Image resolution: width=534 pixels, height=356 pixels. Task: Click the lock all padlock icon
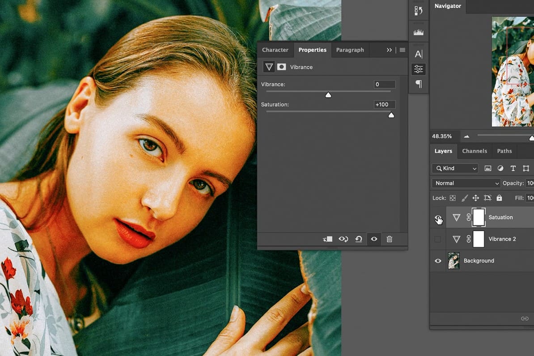click(x=499, y=198)
